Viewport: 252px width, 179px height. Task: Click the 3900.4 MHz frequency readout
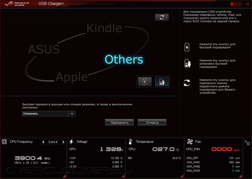(32, 158)
